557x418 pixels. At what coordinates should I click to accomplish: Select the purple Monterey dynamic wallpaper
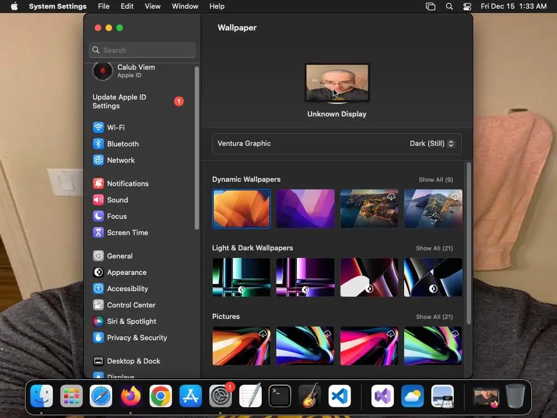(x=305, y=208)
